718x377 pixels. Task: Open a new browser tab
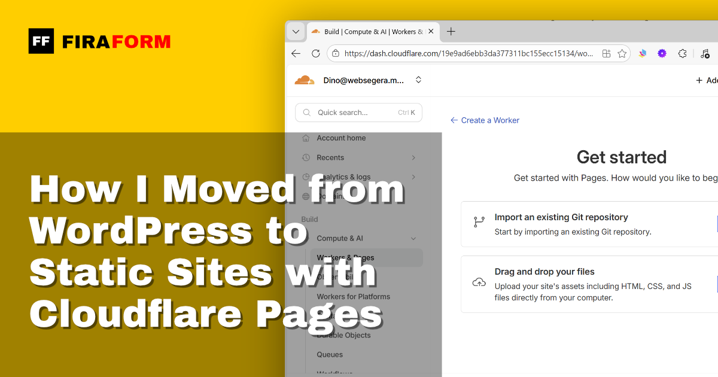pos(451,31)
